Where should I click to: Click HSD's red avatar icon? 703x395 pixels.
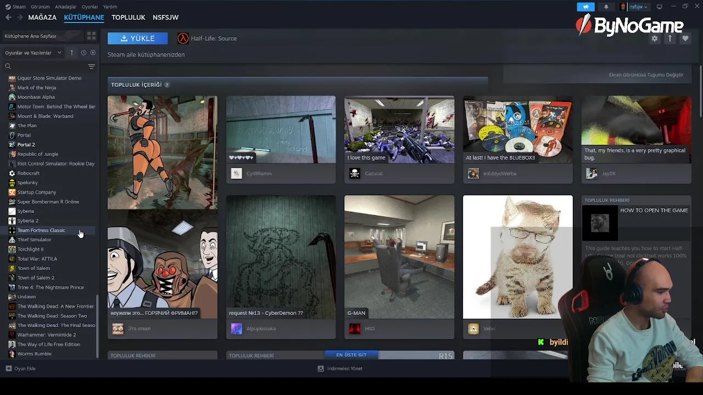pos(355,329)
